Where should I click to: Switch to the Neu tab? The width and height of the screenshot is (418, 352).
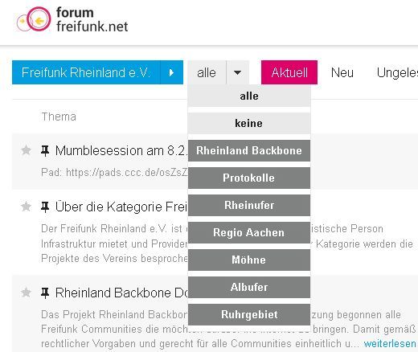[x=342, y=72]
